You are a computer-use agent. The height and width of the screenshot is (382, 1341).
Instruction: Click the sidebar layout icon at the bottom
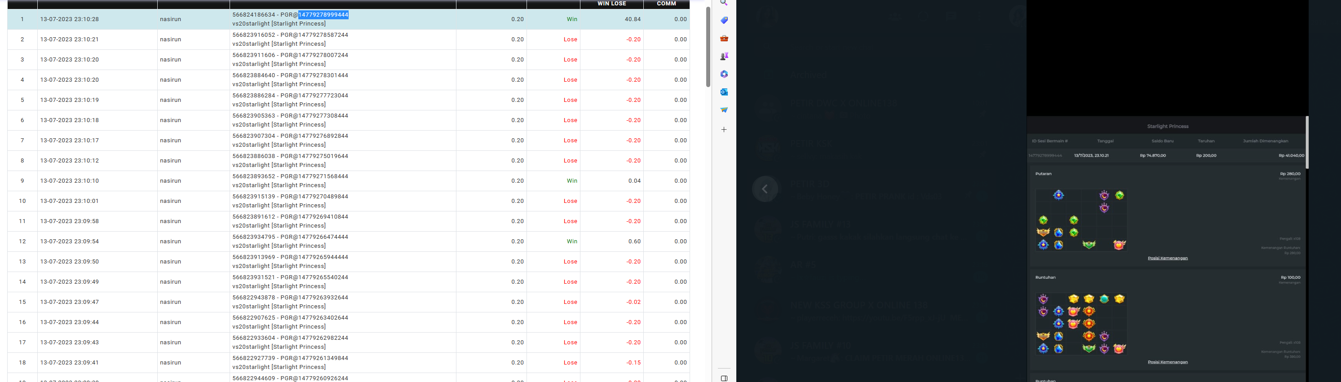724,378
